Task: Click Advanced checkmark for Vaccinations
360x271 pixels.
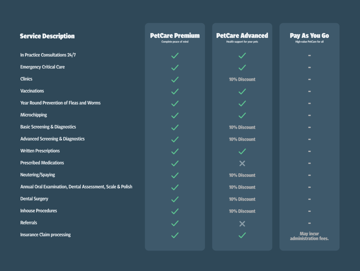Action: (x=242, y=92)
